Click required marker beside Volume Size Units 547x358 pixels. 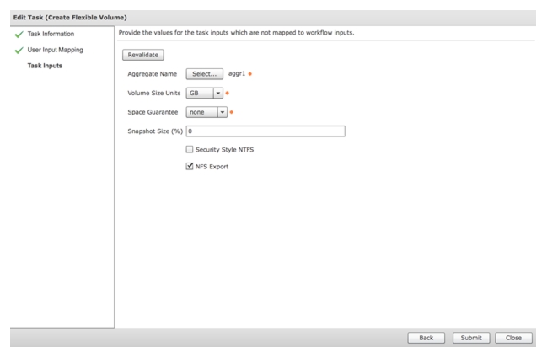point(227,93)
